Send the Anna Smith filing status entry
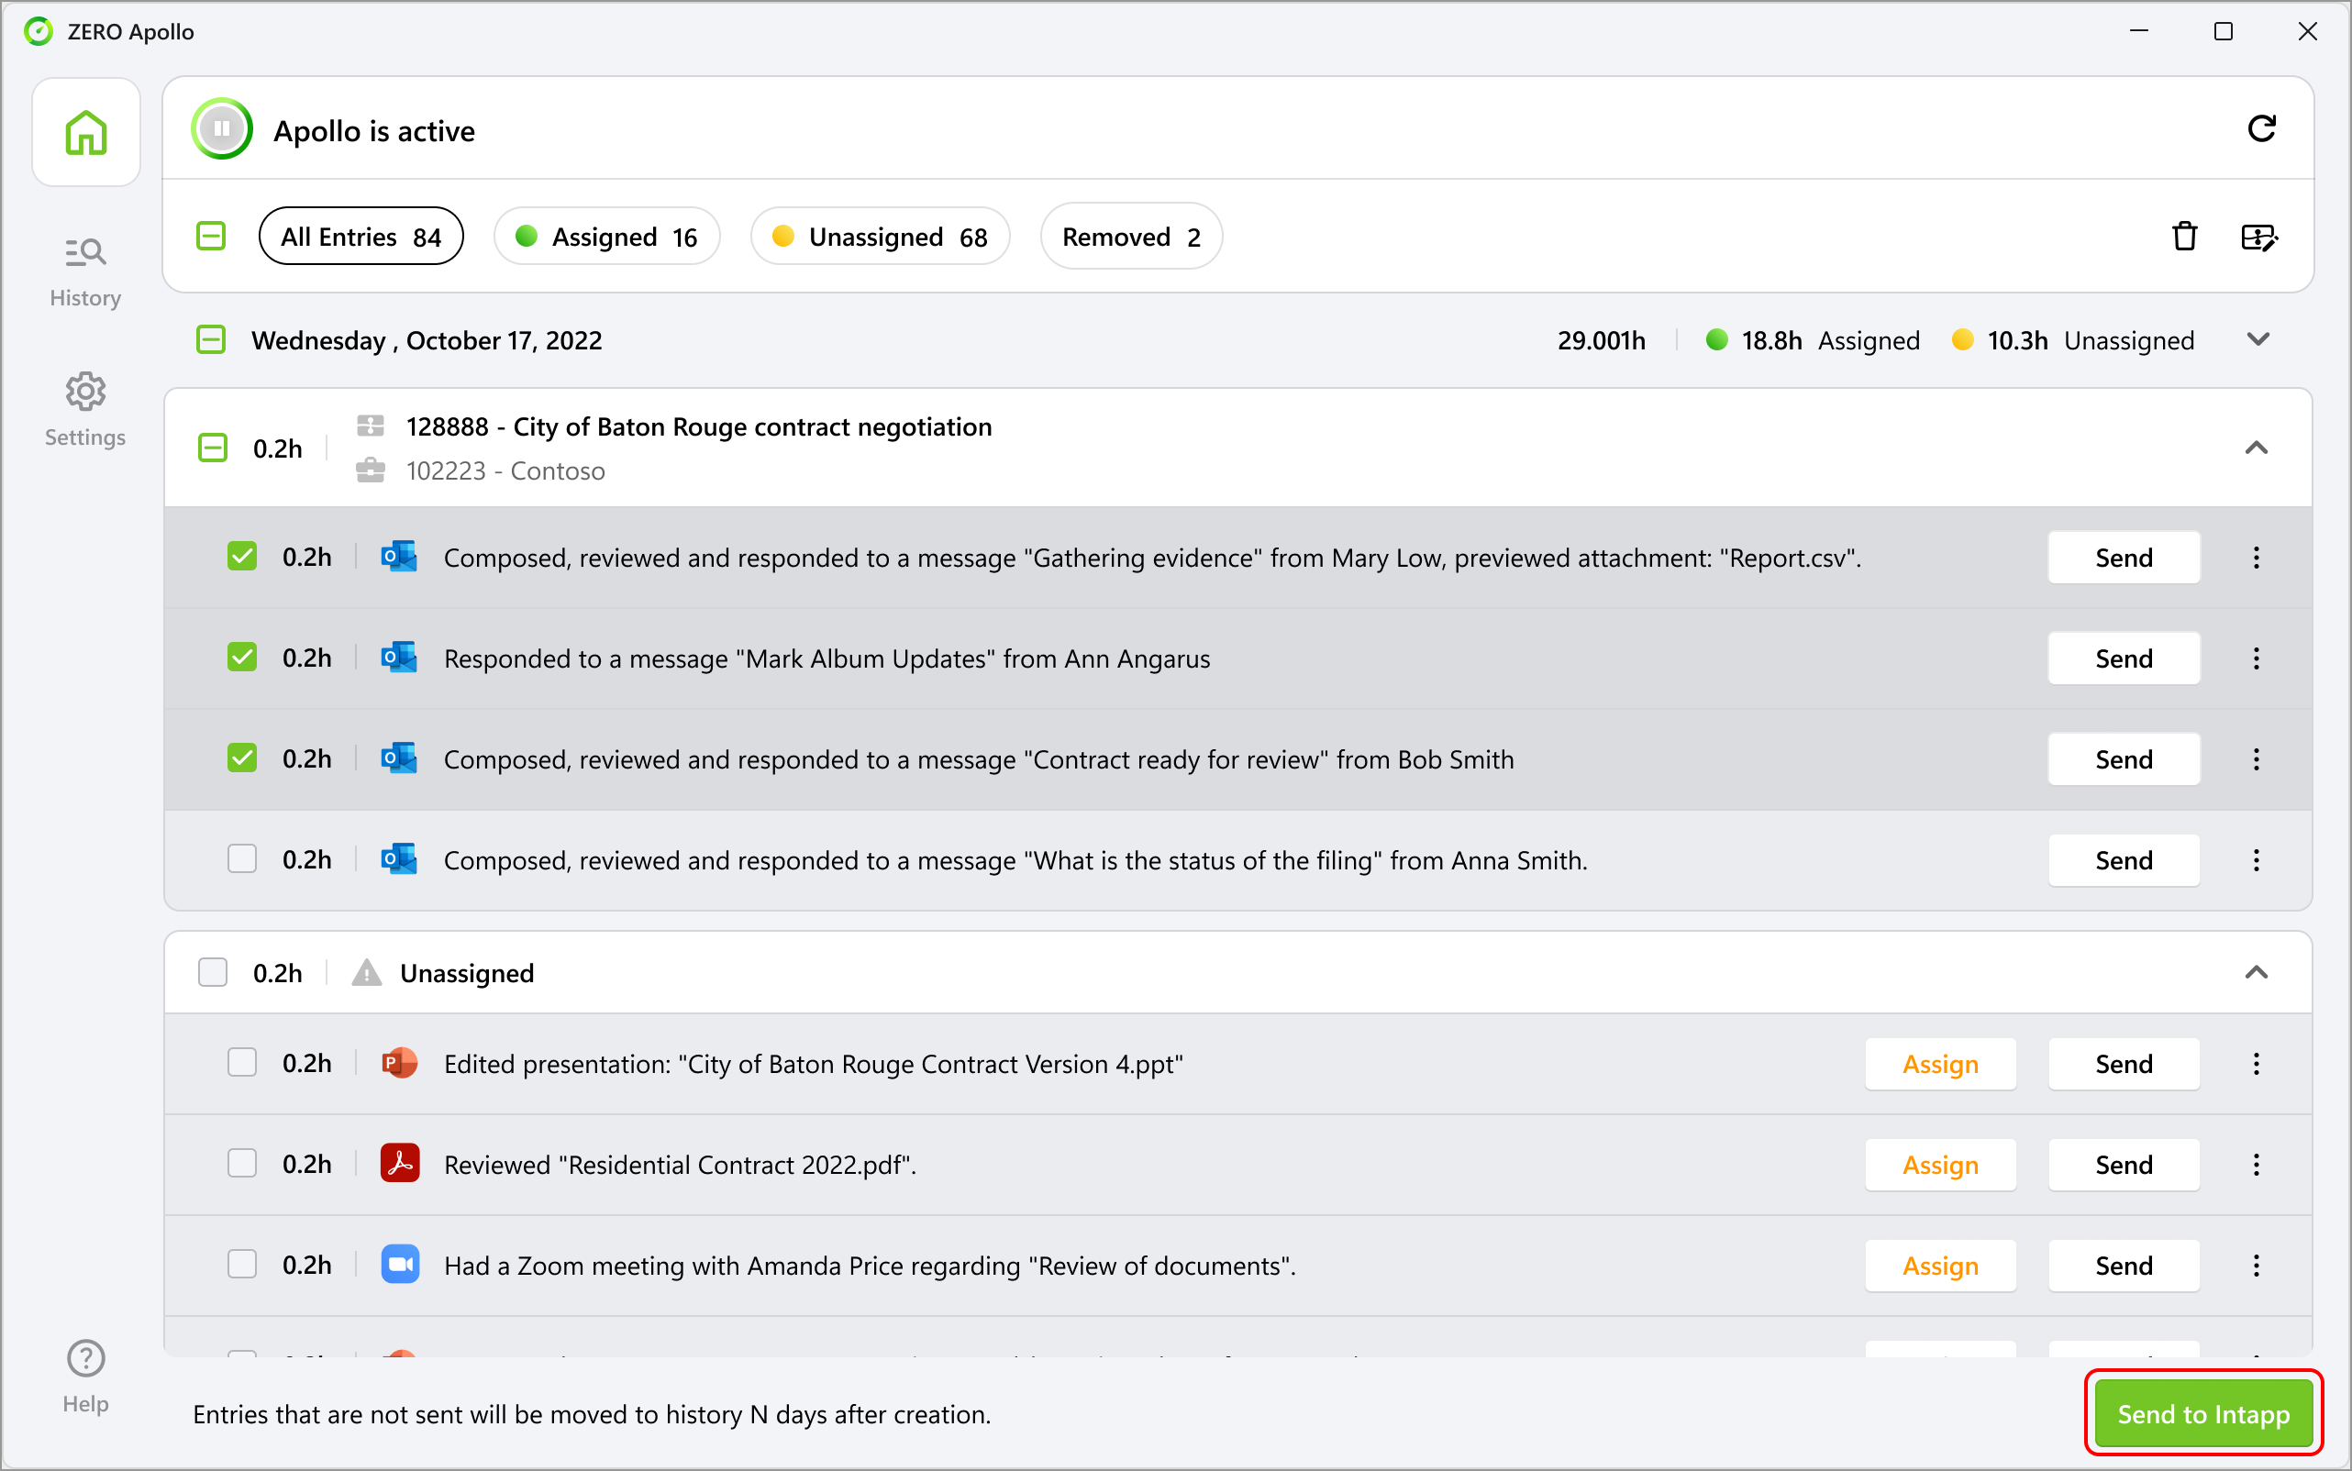The width and height of the screenshot is (2352, 1471). [x=2124, y=860]
